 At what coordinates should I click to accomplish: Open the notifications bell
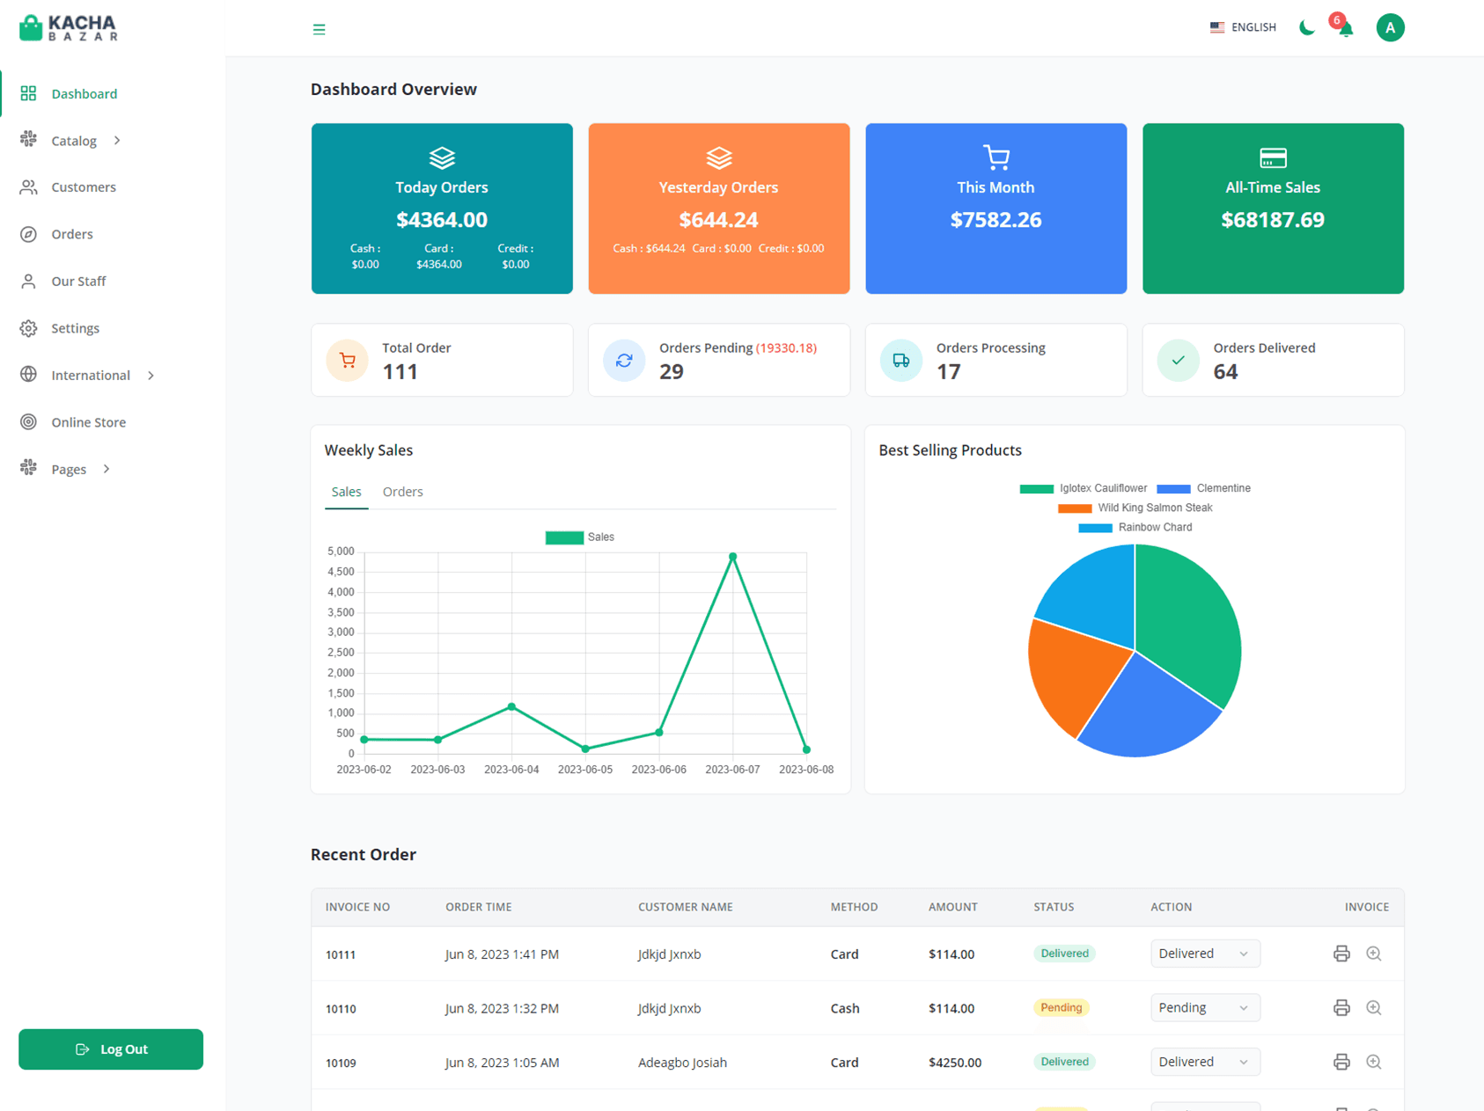1346,29
